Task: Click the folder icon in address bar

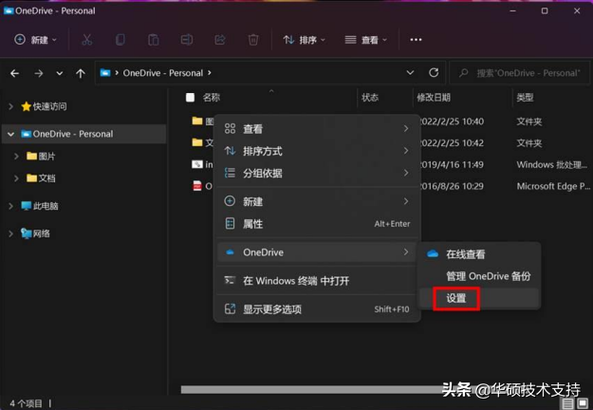Action: pos(105,73)
